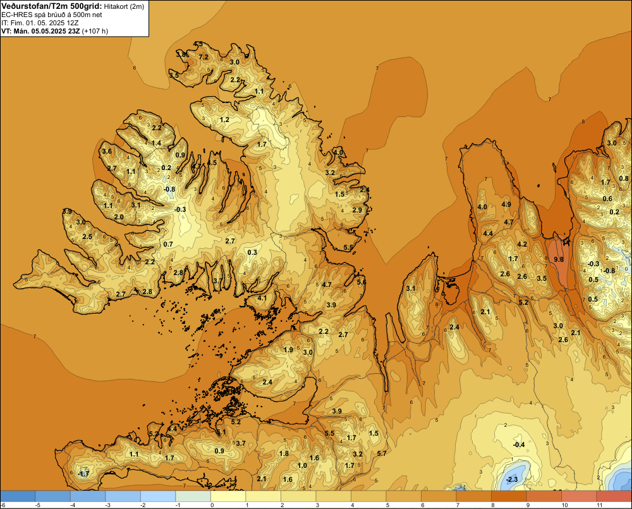Click the 3.6 temperature value
Viewport: 632px width, 509px height.
pyautogui.click(x=107, y=151)
